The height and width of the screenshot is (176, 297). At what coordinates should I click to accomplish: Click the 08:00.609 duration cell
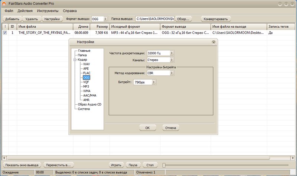[x=81, y=33]
